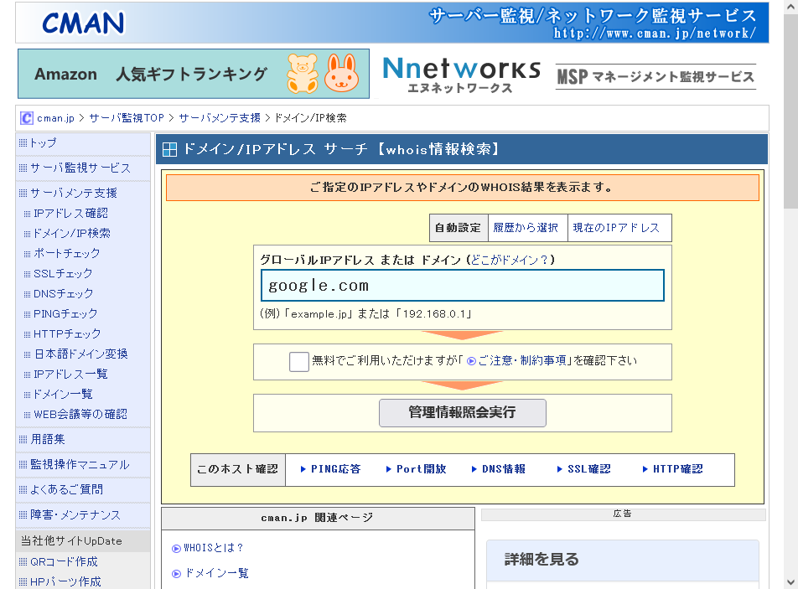Image resolution: width=798 pixels, height=589 pixels.
Task: Open ドメイン一覧 under cman.jp 関連ページ
Action: (x=215, y=573)
